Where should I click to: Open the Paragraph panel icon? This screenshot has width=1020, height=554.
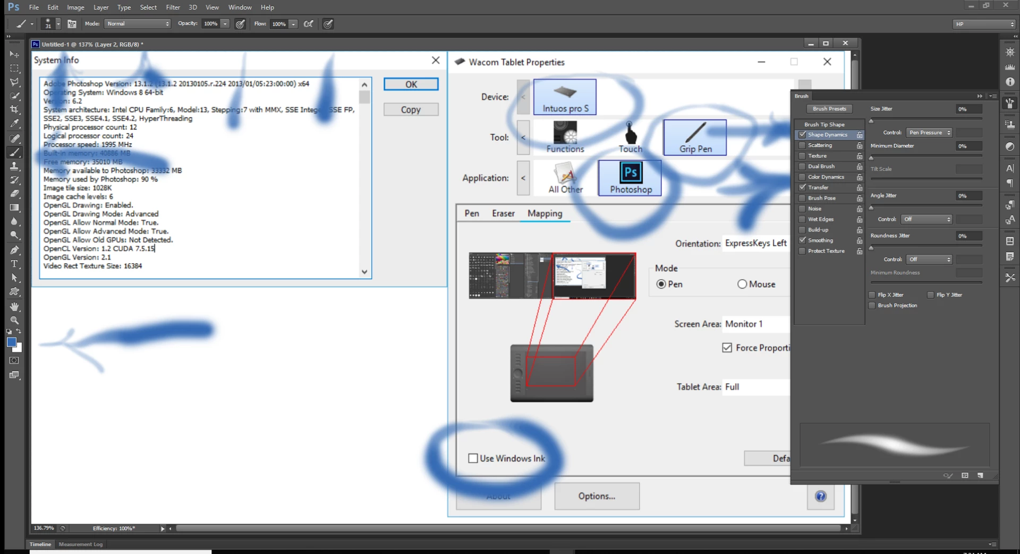tap(1010, 183)
